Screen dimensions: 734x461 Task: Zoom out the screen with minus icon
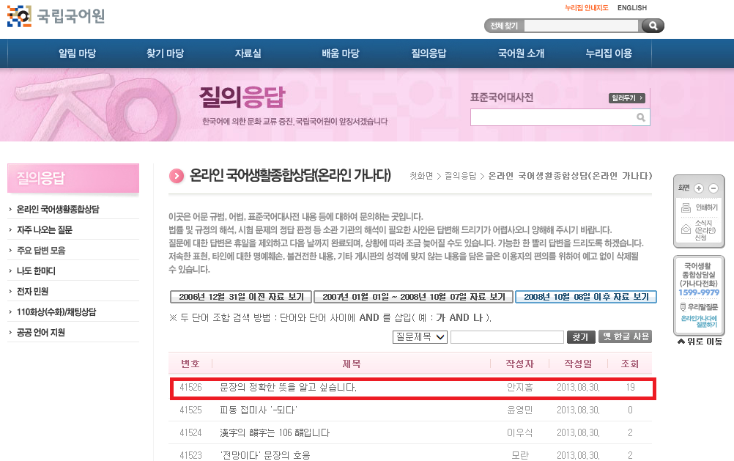coord(713,188)
